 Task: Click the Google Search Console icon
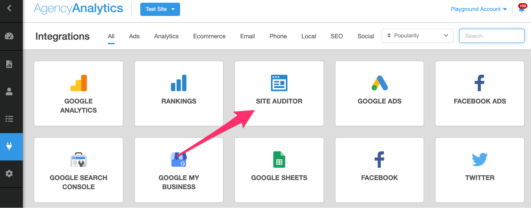[x=79, y=160]
